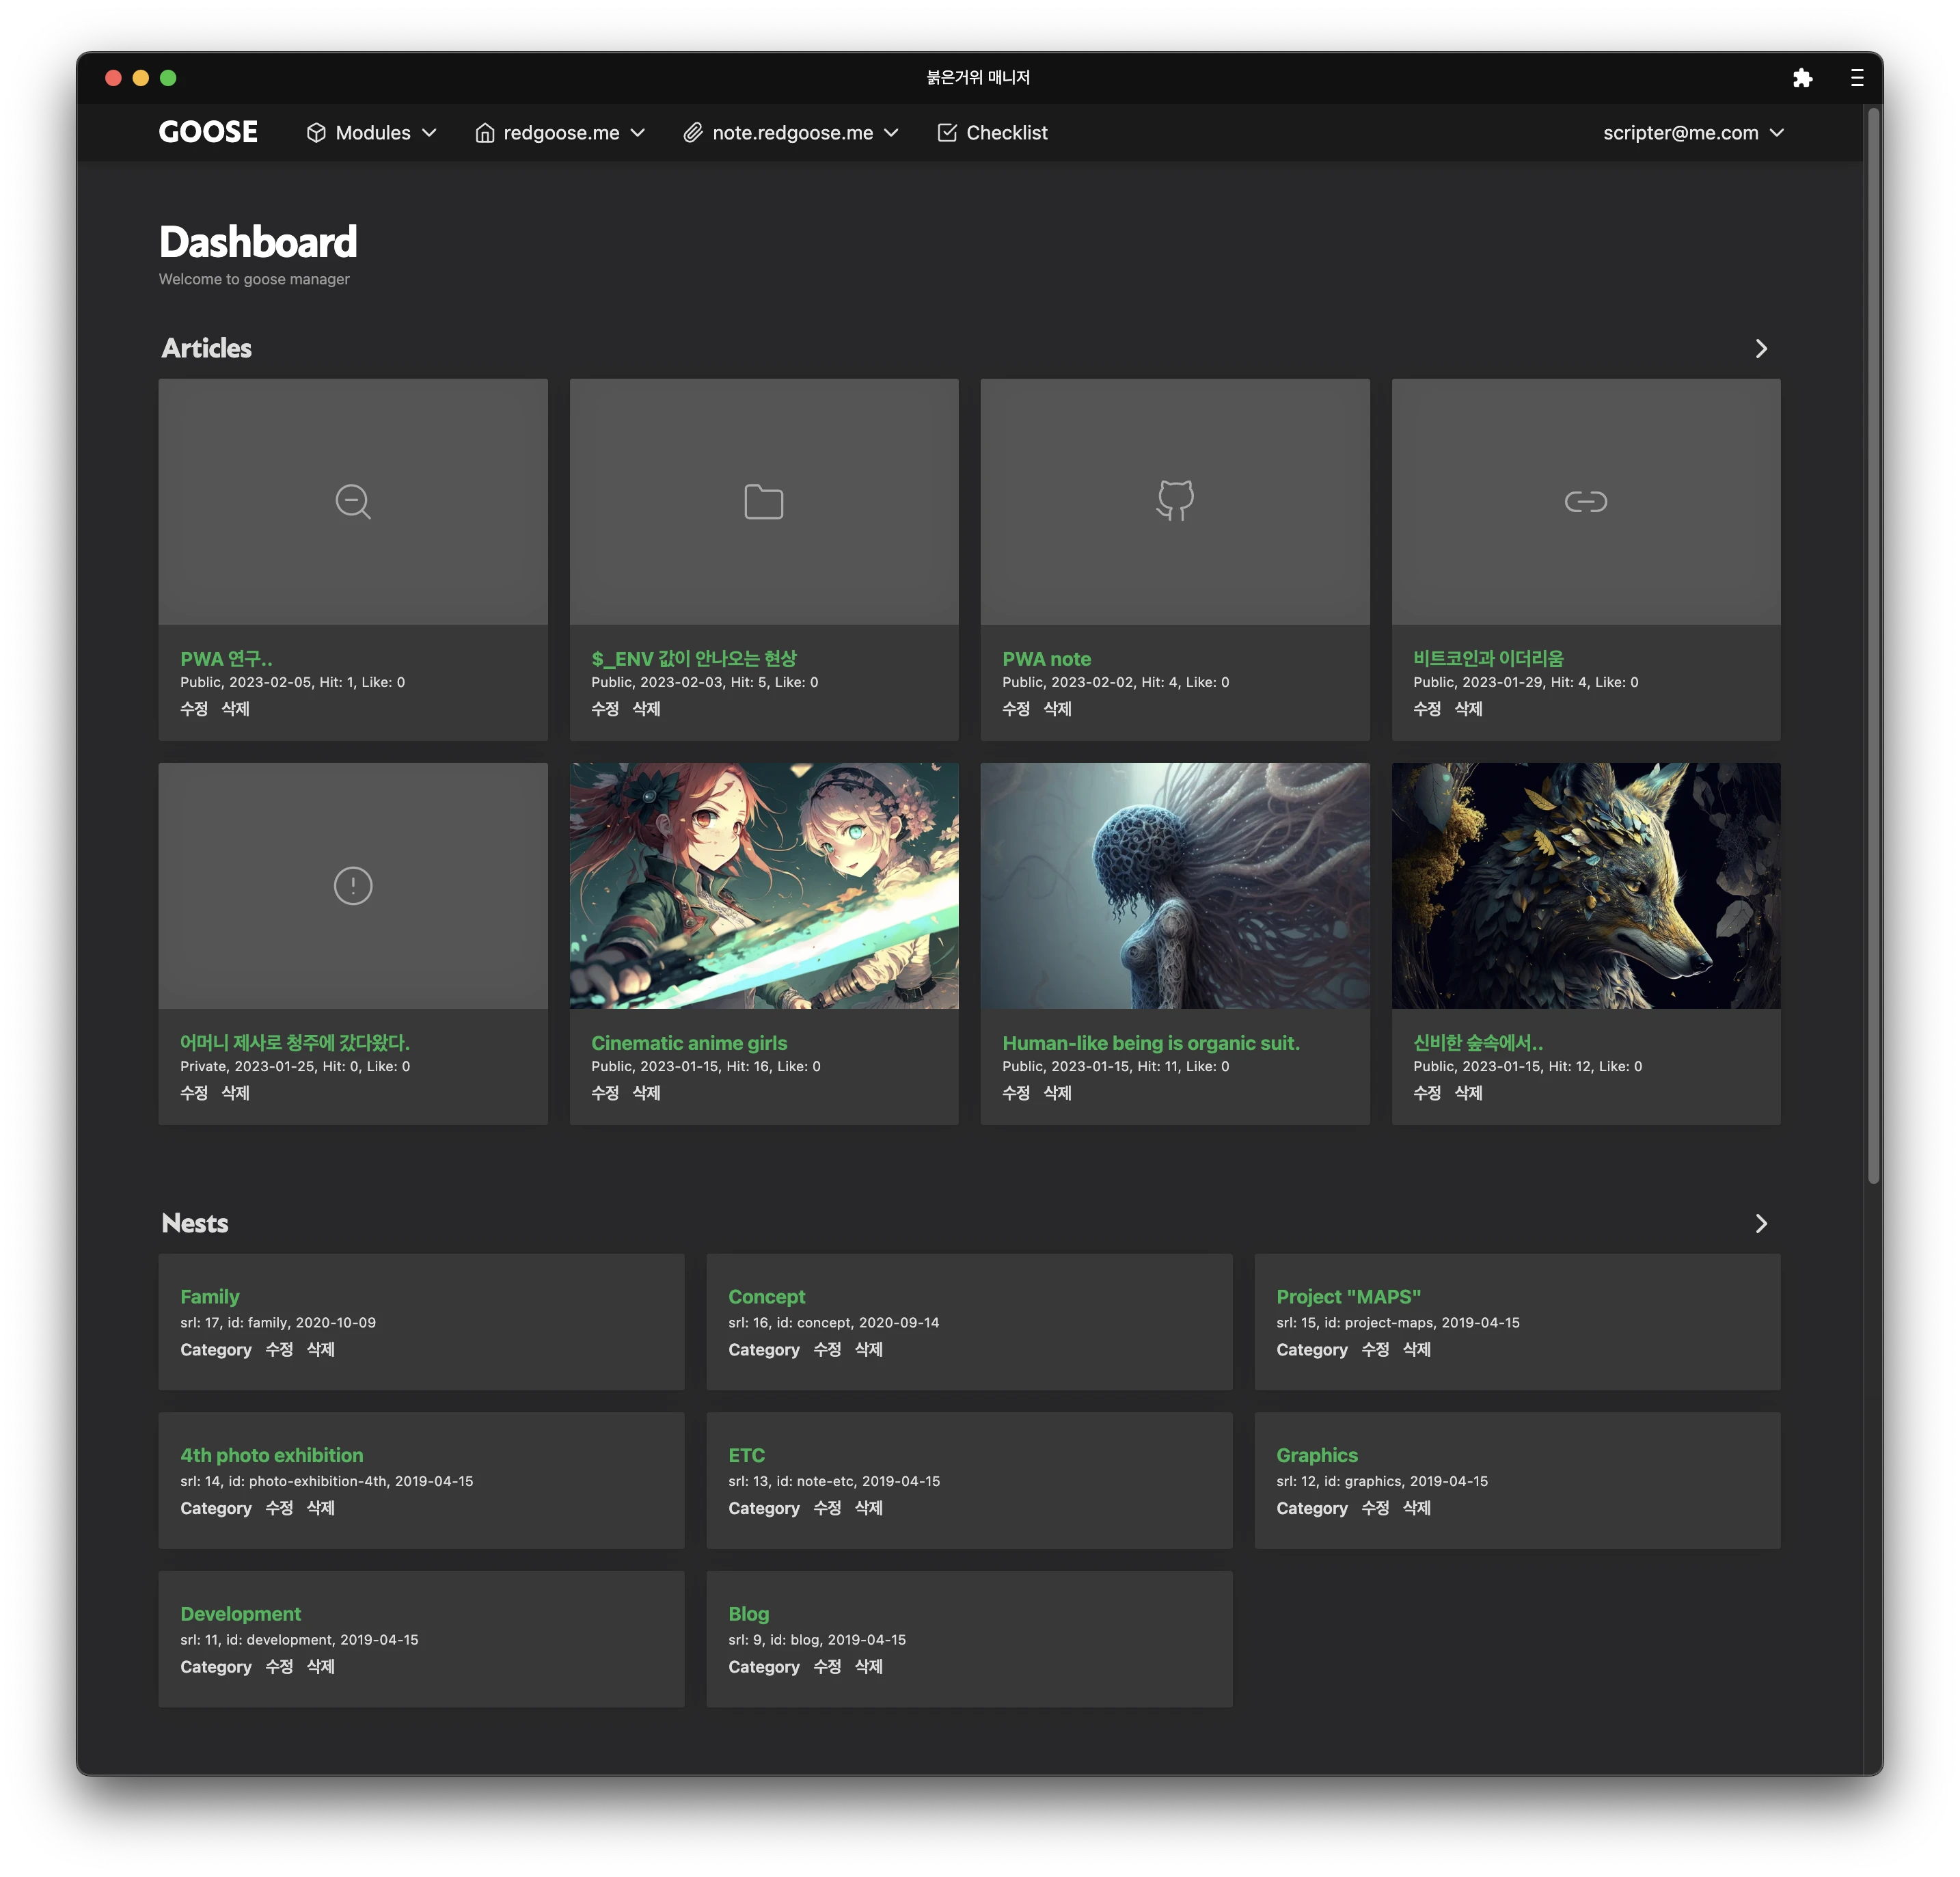Viewport: 1960px width, 1877px height.
Task: Click the Articles section arrow
Action: coord(1761,348)
